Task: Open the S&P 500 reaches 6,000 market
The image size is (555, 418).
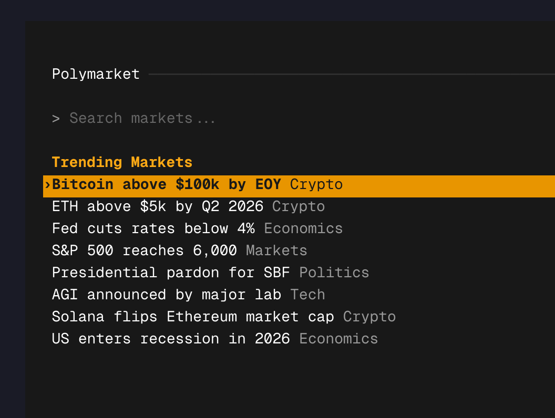Action: [144, 250]
